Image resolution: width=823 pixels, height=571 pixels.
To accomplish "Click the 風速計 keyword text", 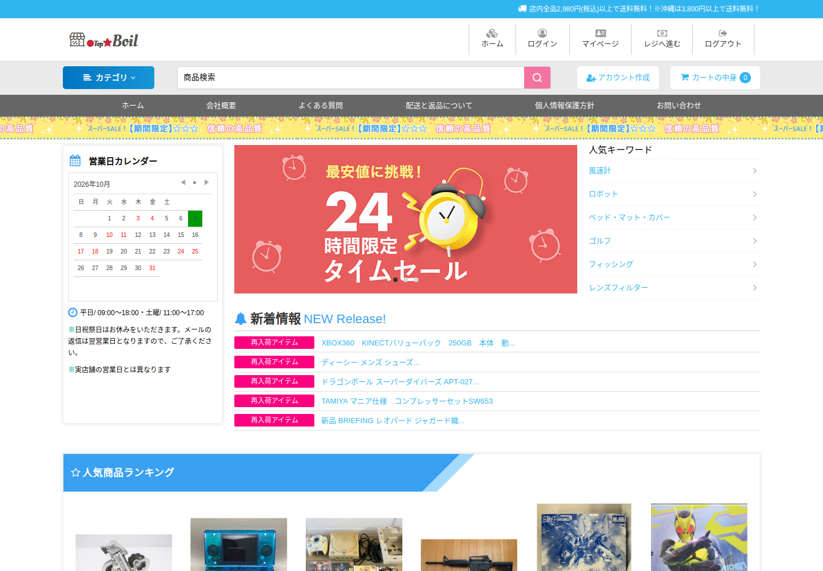I will click(600, 171).
